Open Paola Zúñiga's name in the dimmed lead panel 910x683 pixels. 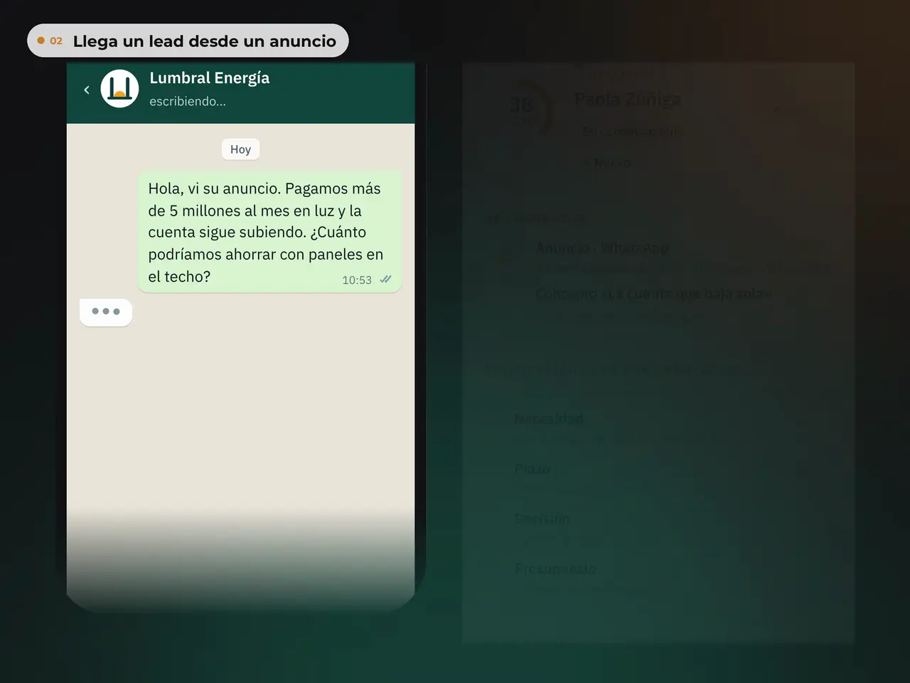(x=627, y=100)
